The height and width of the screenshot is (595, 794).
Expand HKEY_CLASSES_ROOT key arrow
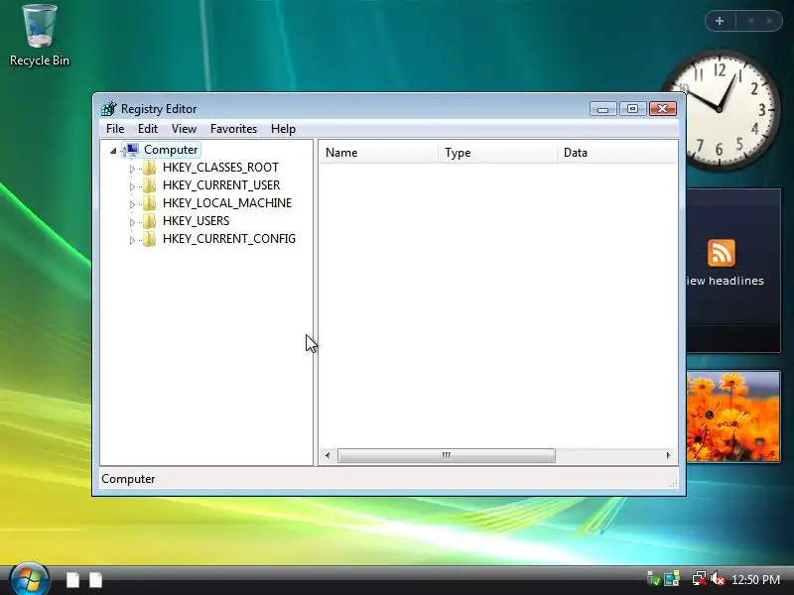click(x=132, y=169)
